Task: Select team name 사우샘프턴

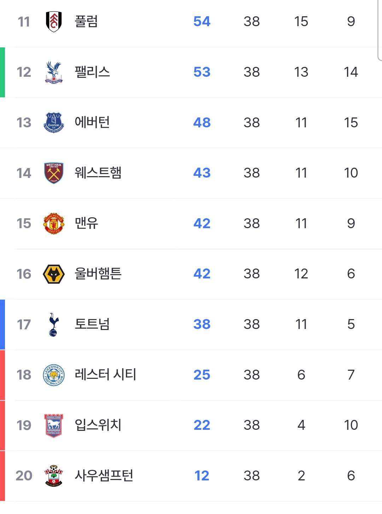Action: [104, 475]
